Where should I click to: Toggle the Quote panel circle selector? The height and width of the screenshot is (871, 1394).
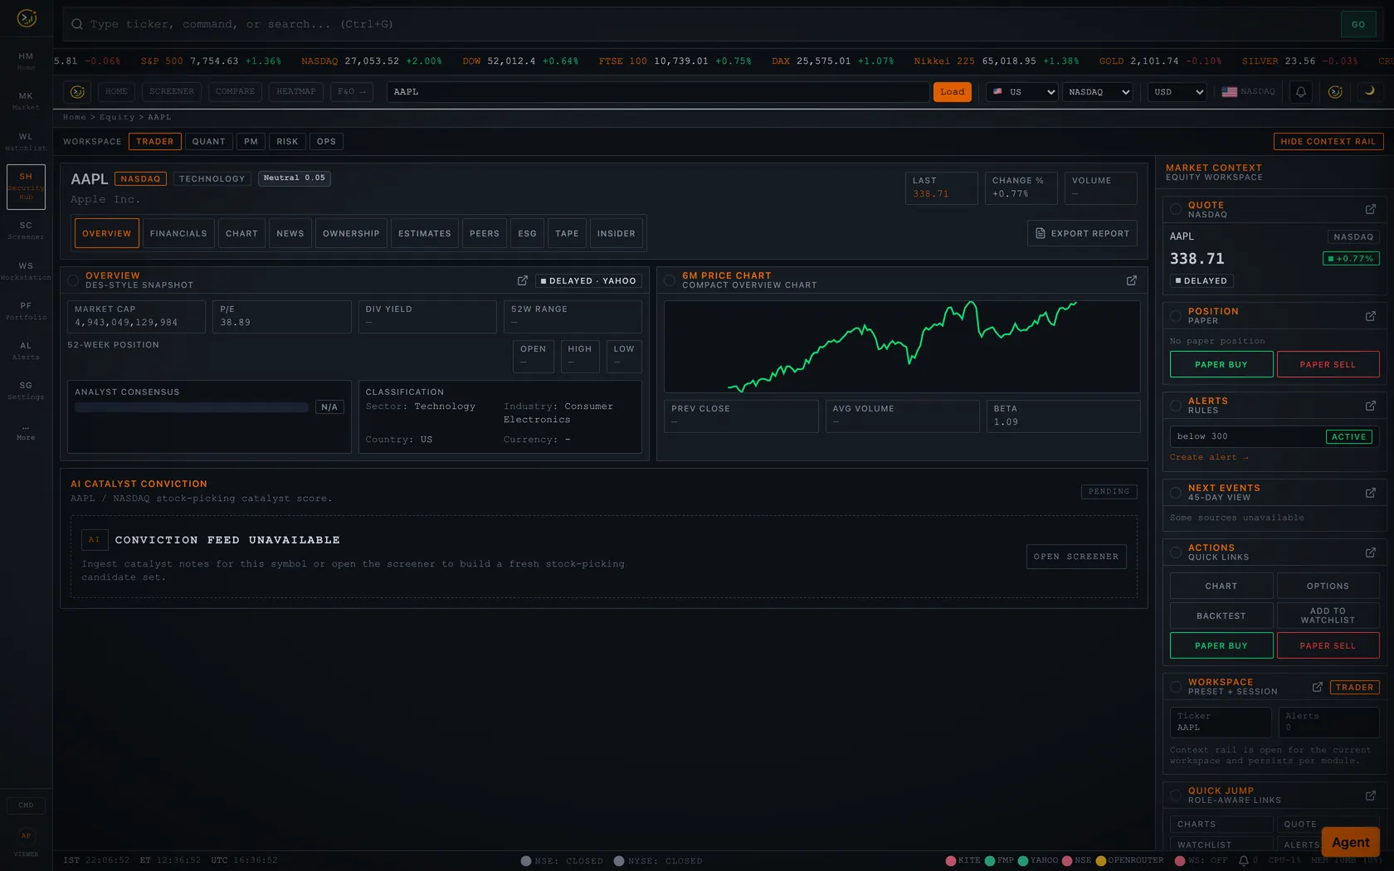click(x=1175, y=209)
